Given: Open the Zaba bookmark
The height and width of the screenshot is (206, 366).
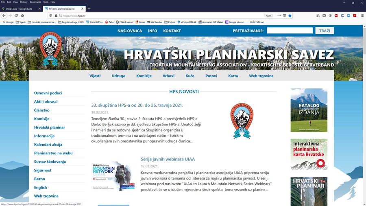Looking at the screenshot, I should pyautogui.click(x=109, y=22).
